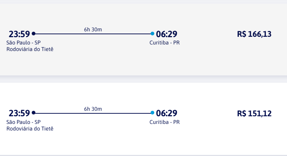Click the 6h 30m duration on the R$ 166,13 trip
Image resolution: width=287 pixels, height=156 pixels.
tap(93, 30)
